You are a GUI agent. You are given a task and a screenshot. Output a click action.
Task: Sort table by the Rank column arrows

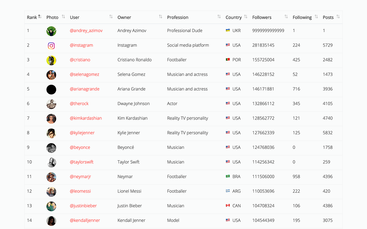coord(40,16)
